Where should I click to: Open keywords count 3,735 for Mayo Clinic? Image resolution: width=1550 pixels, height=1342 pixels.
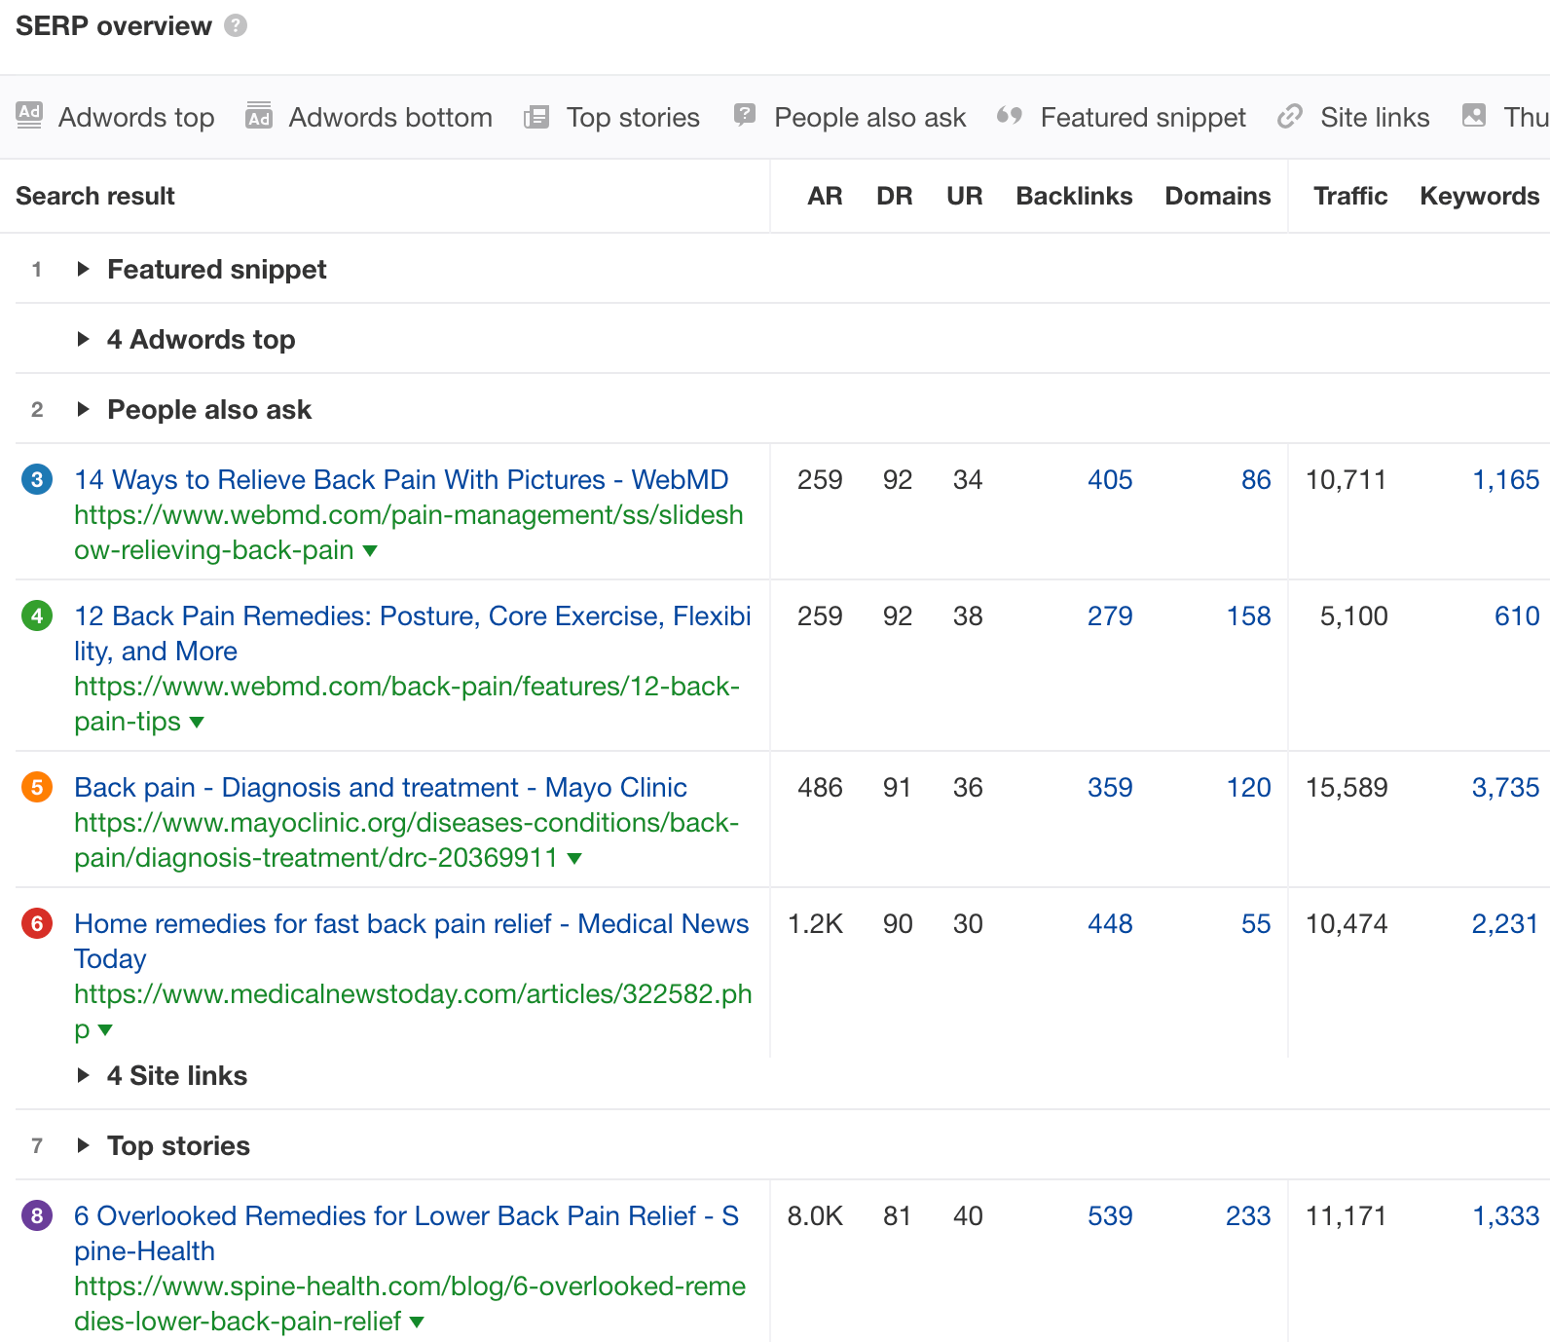(1506, 787)
